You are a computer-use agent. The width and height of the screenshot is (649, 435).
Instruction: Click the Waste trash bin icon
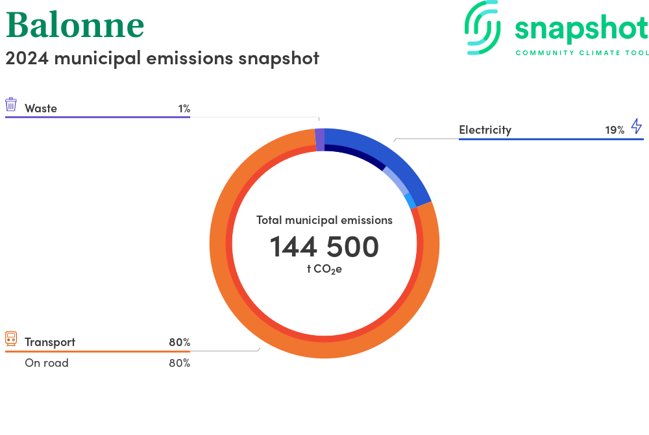point(11,105)
